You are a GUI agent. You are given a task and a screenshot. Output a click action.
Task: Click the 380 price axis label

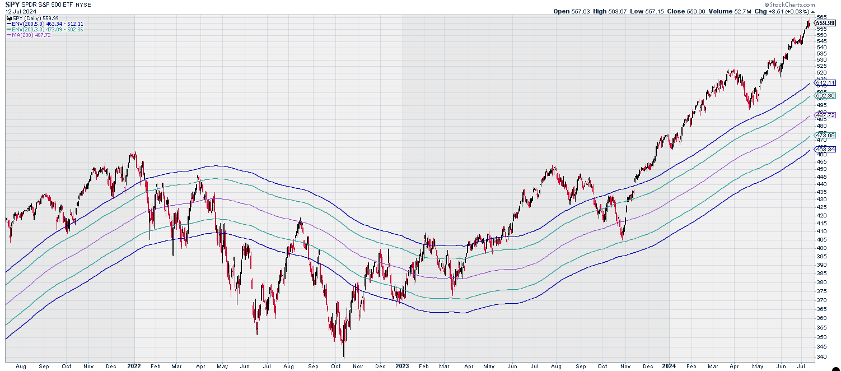point(821,282)
